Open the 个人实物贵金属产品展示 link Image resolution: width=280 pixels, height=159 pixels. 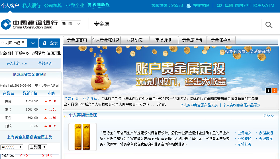pos(242,105)
